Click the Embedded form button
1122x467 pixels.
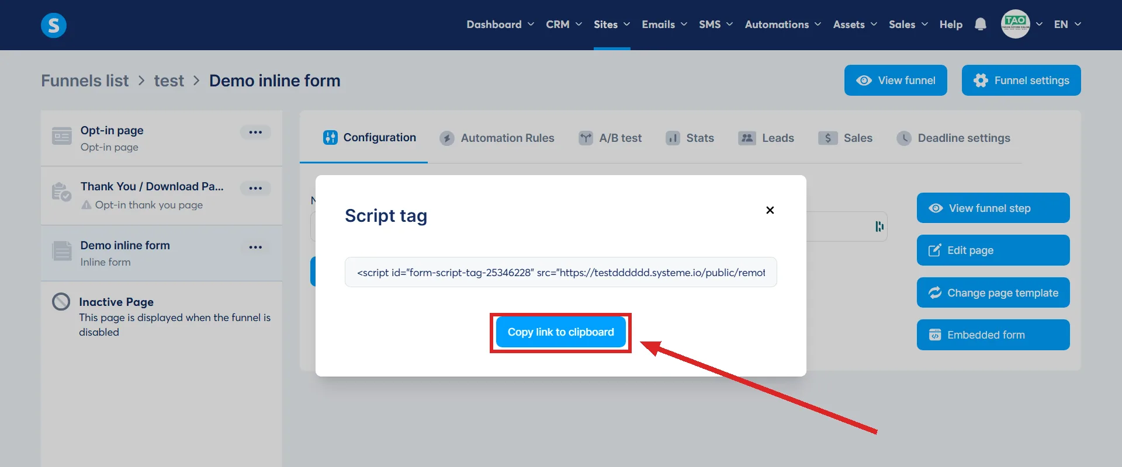pyautogui.click(x=993, y=335)
